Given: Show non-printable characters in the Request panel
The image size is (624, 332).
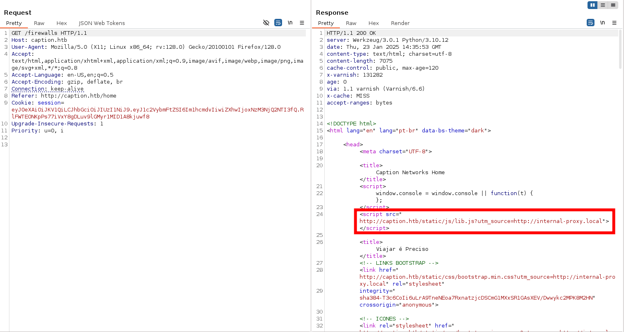Looking at the screenshot, I should (x=290, y=23).
